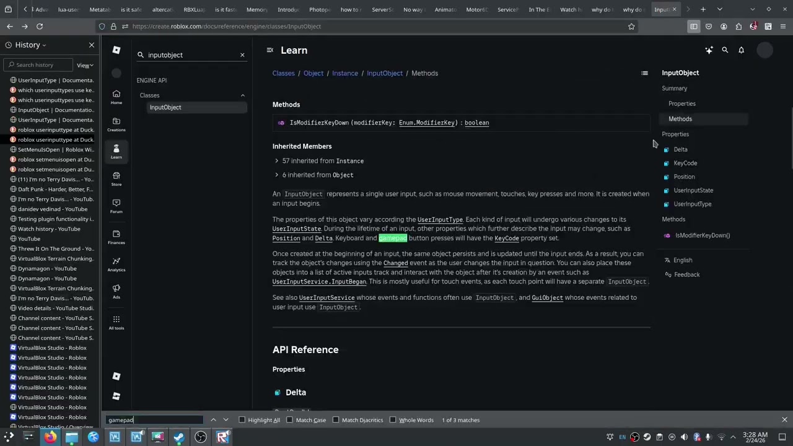Open the Instance breadcrumb link
Screen dimensions: 793x446
tap(345, 73)
